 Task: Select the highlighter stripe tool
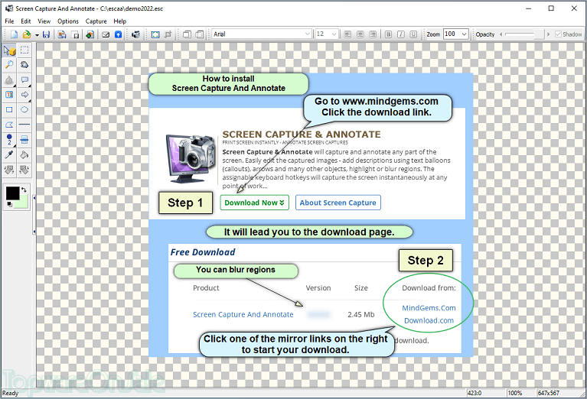coord(24,140)
